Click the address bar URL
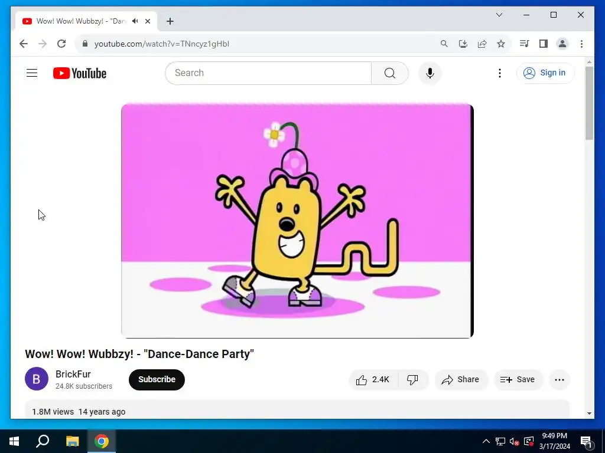This screenshot has width=605, height=453. (x=162, y=44)
